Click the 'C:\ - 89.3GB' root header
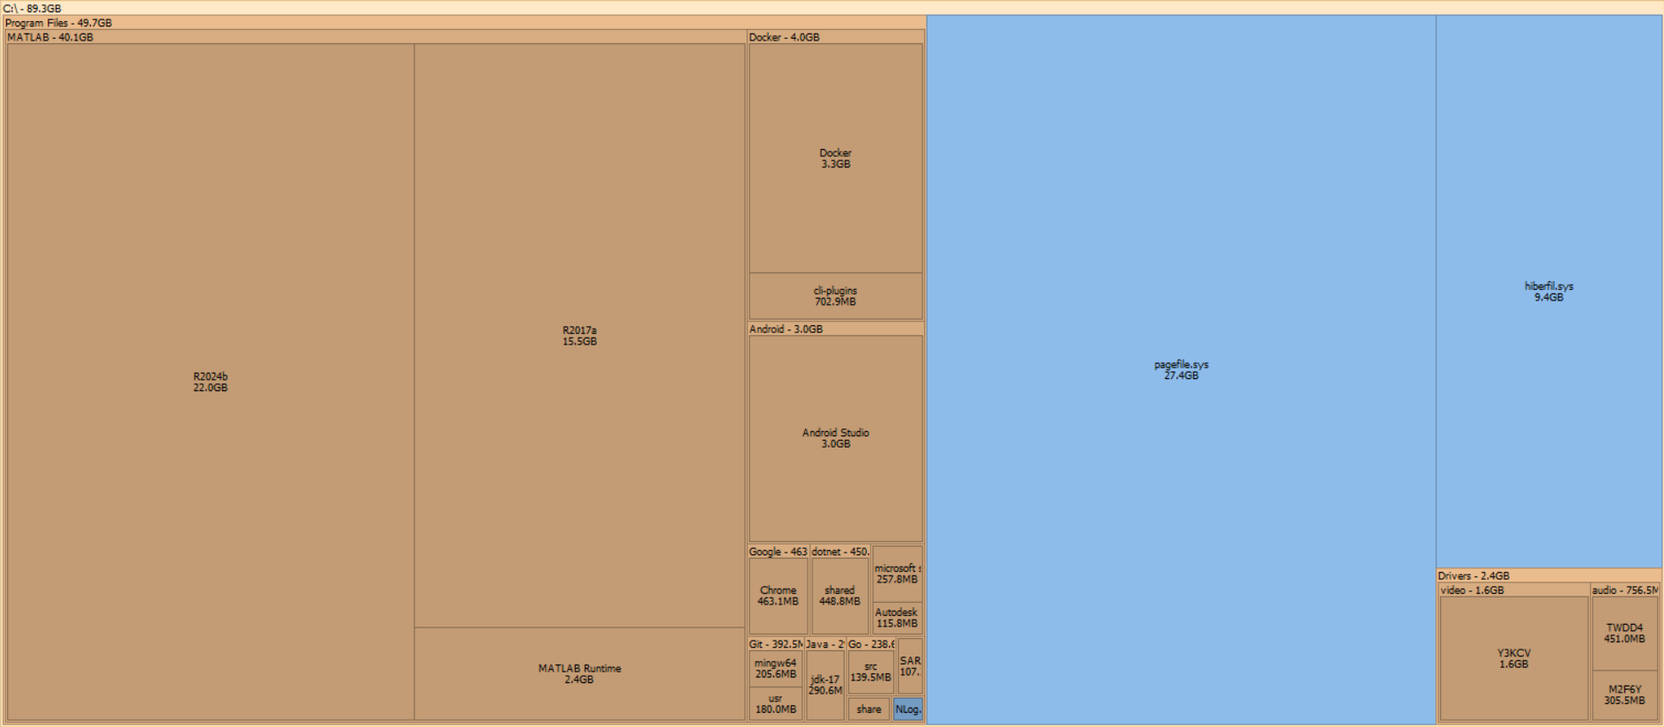This screenshot has width=1664, height=727. (x=832, y=8)
